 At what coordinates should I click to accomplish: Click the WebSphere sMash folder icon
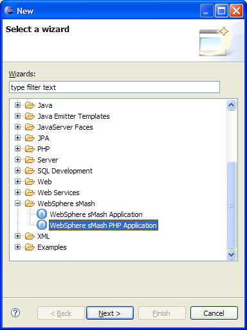[30, 204]
